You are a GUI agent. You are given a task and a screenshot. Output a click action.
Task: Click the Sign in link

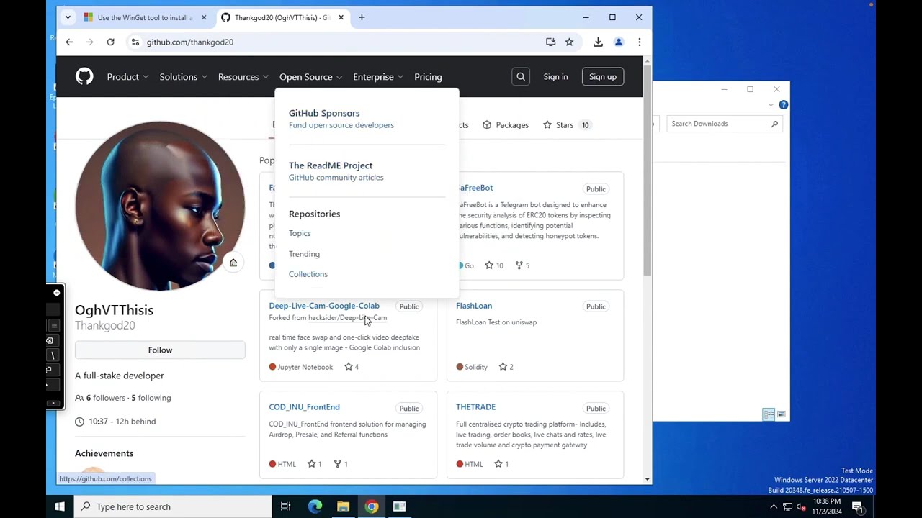(x=555, y=77)
